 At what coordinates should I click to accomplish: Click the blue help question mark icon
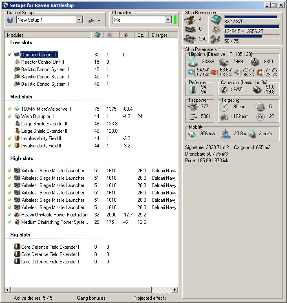click(x=10, y=20)
